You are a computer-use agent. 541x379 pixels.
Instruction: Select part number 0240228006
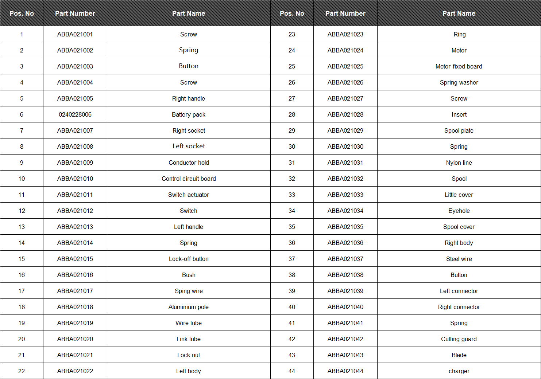click(x=75, y=114)
